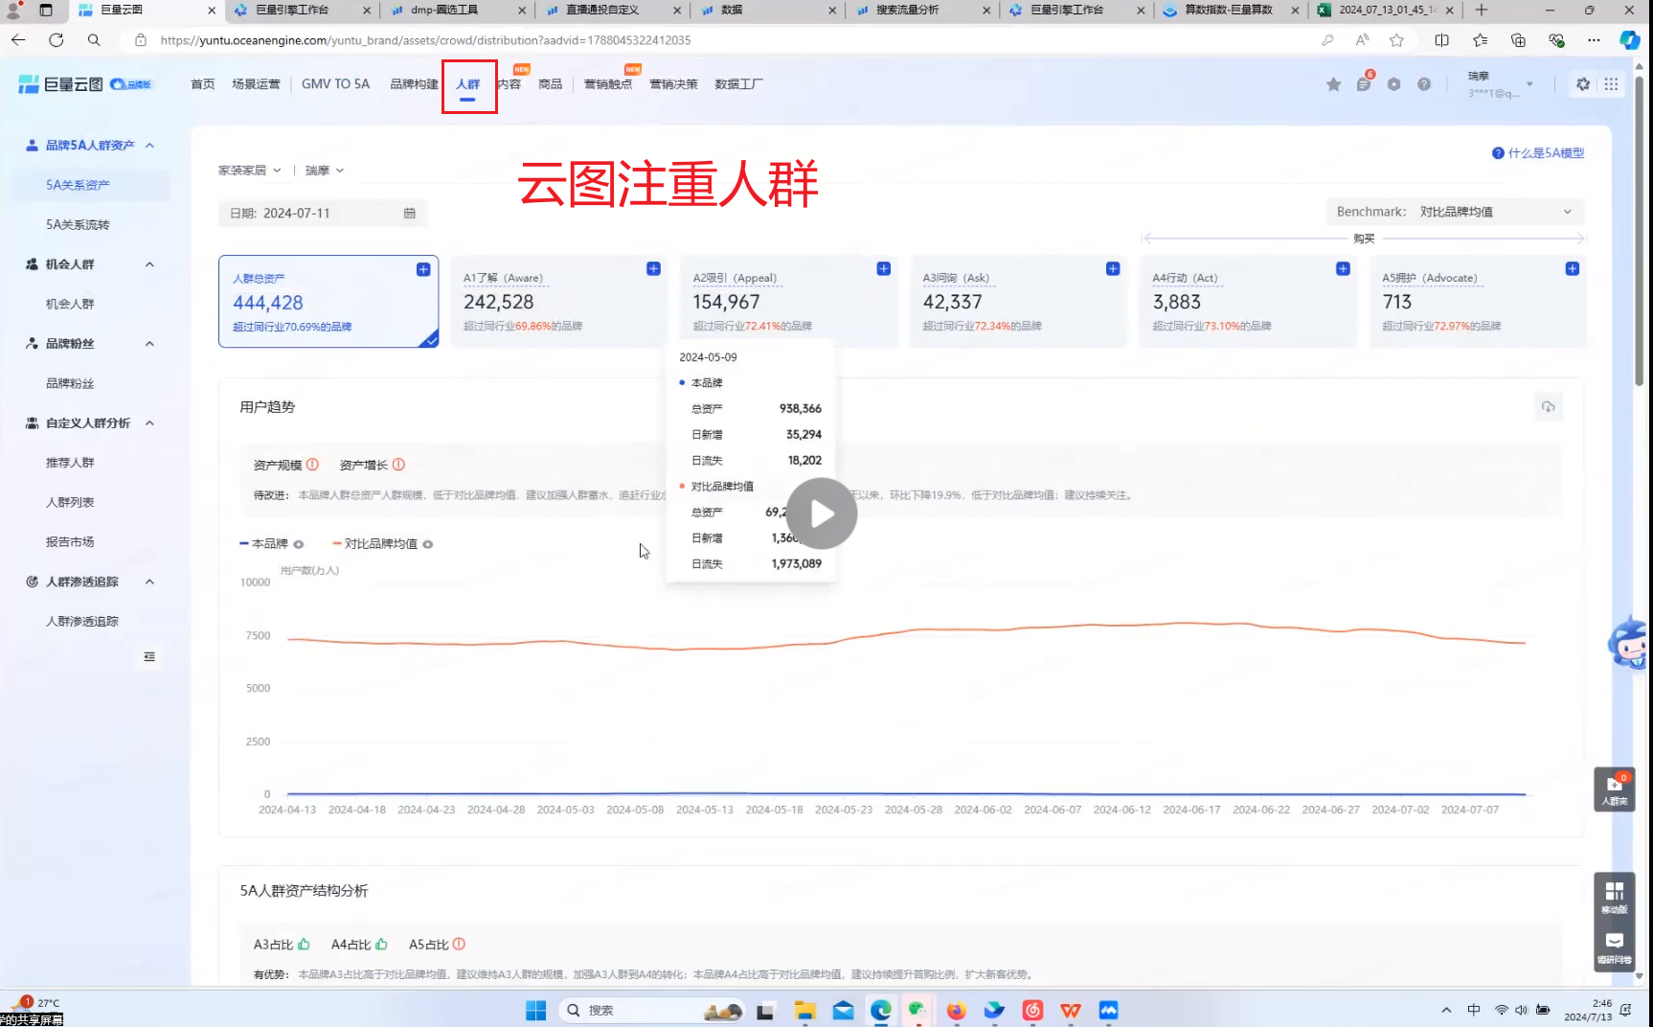Viewport: 1653px width, 1027px height.
Task: Open the favorites star icon in the header
Action: [1333, 84]
